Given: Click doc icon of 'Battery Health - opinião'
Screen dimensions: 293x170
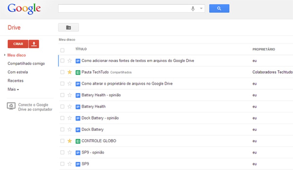Looking at the screenshot, I should (x=78, y=95).
